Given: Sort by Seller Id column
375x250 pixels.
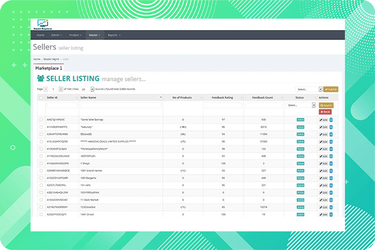Looking at the screenshot, I should coord(62,97).
